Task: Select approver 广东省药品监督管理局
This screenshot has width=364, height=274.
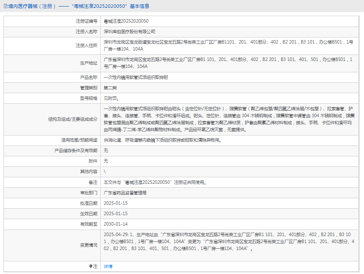Action: (x=125, y=193)
